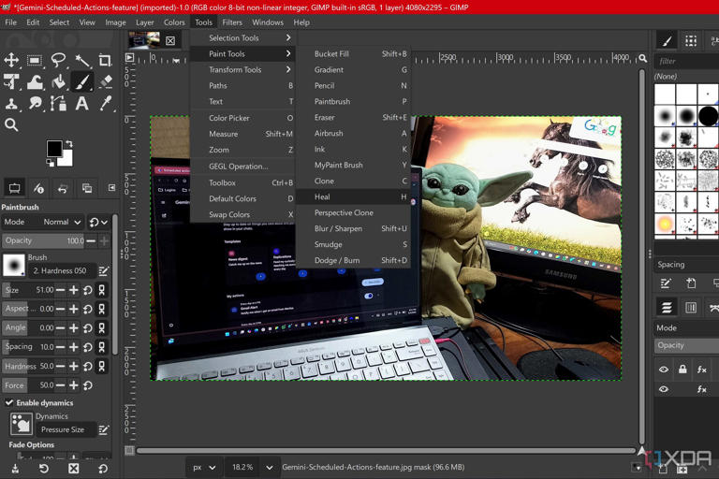
Task: Choose the Clone stamp tool icon
Action: click(x=11, y=104)
